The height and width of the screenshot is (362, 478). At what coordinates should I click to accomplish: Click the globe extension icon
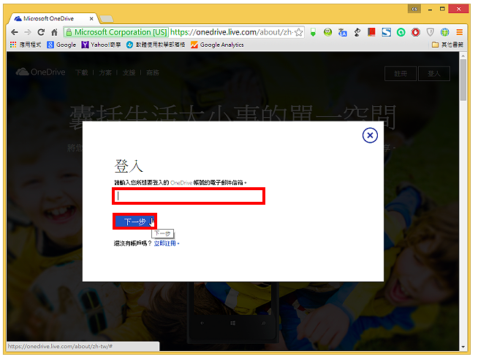(445, 32)
